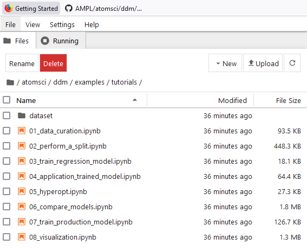Image resolution: width=307 pixels, height=251 pixels.
Task: Click the refresh file list icon
Action: click(x=292, y=63)
